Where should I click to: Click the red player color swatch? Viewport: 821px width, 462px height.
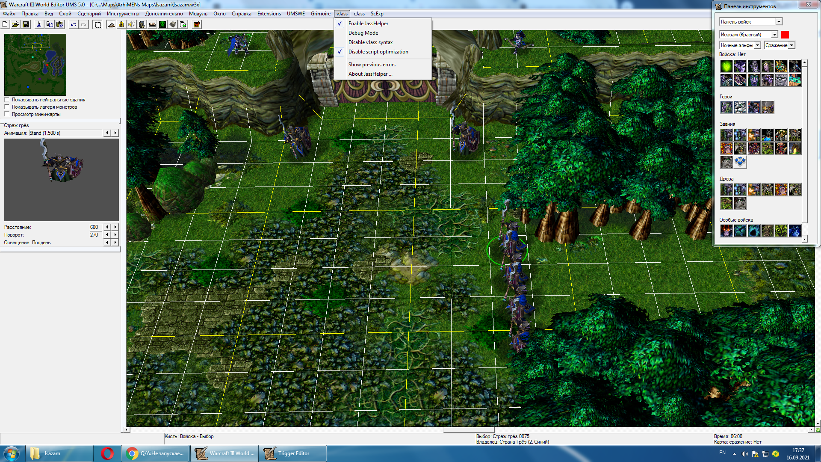tap(785, 35)
